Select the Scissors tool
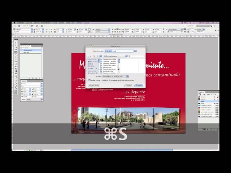The width and height of the screenshot is (231, 173). (16, 66)
